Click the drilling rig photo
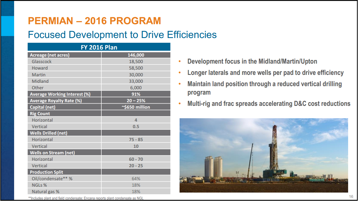This screenshot has height=201, width=358. click(264, 155)
